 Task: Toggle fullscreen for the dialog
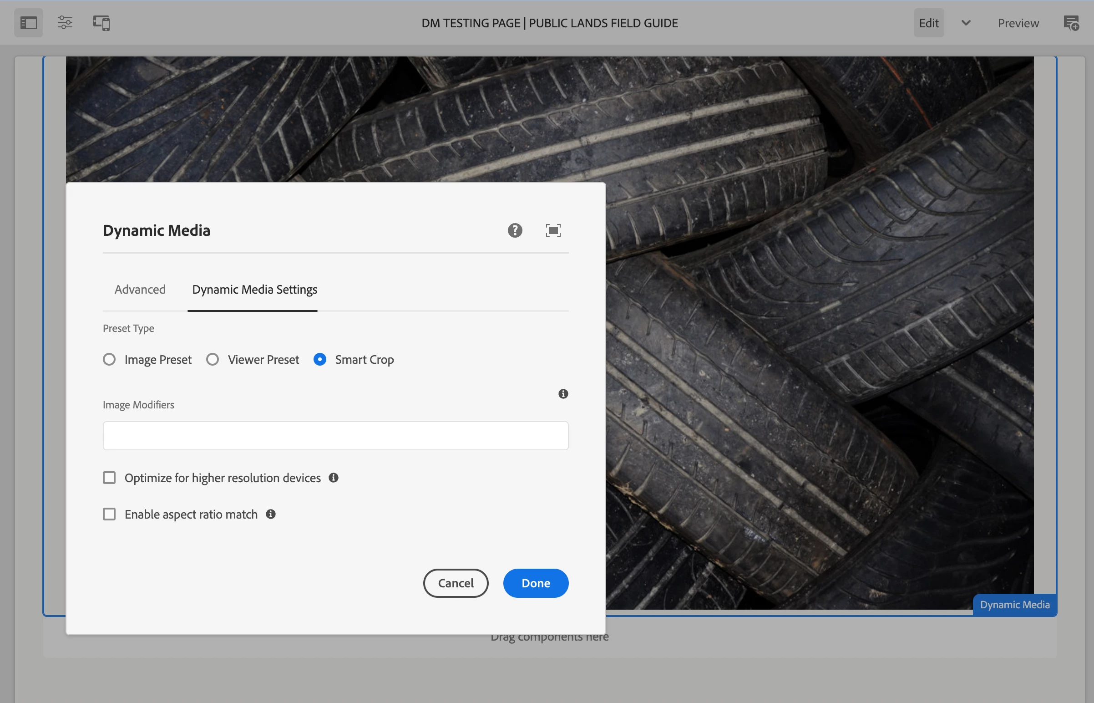553,230
